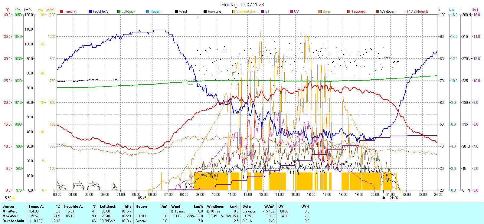
Task: Click the Taupunkt legend label
Action: [358, 12]
